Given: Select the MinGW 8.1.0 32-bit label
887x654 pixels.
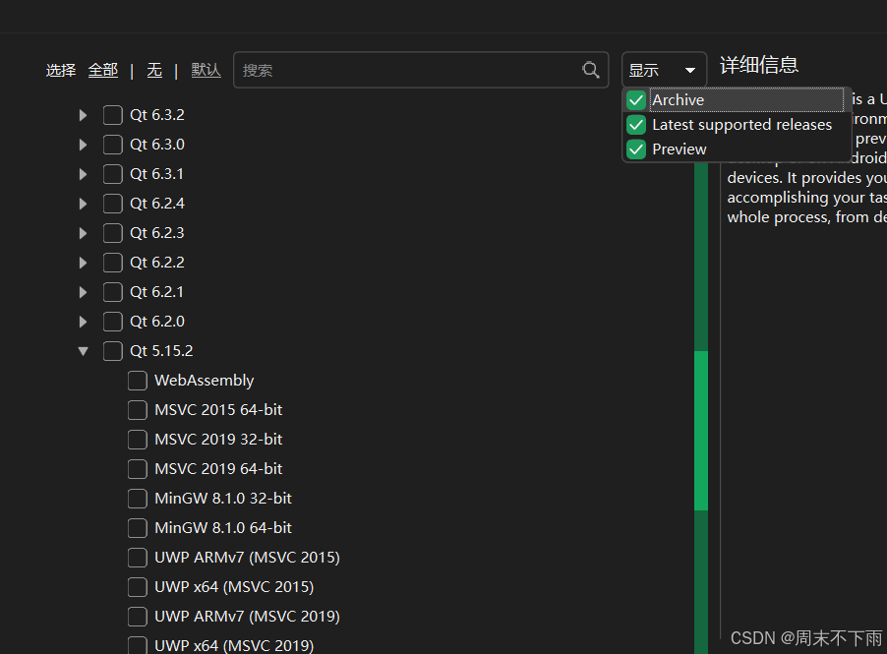Looking at the screenshot, I should click(223, 499).
